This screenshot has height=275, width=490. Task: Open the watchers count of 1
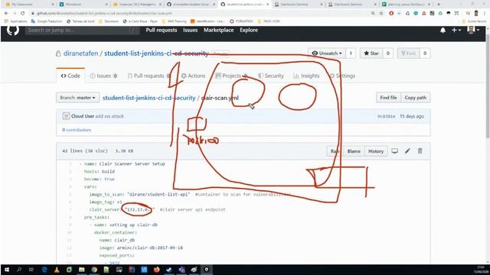click(351, 53)
